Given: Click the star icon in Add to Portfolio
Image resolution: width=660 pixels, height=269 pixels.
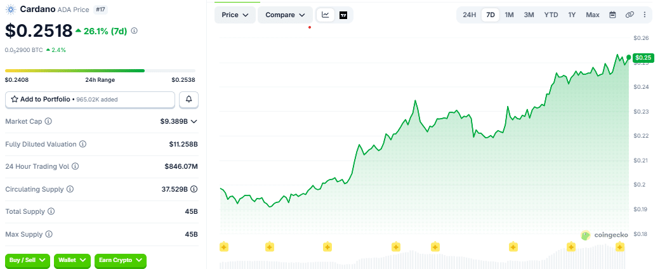Looking at the screenshot, I should (15, 100).
